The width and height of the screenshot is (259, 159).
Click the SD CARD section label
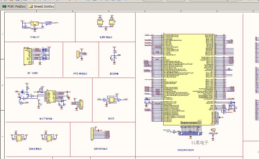click(x=33, y=73)
